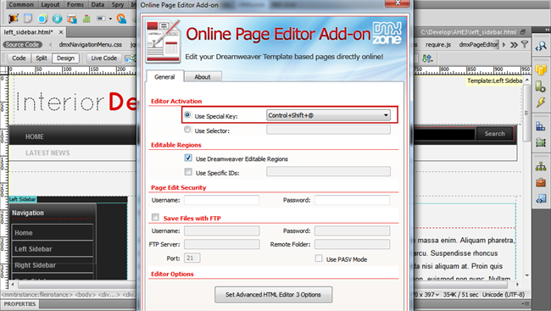The width and height of the screenshot is (551, 311).
Task: Select the Use Selector radio button
Action: [187, 130]
